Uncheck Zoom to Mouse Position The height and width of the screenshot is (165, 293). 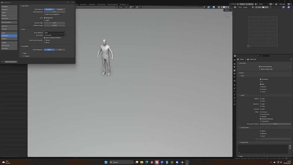click(44, 38)
